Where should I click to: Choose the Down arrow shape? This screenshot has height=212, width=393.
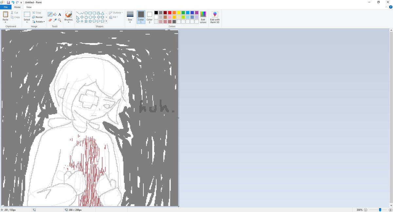[x=78, y=21]
